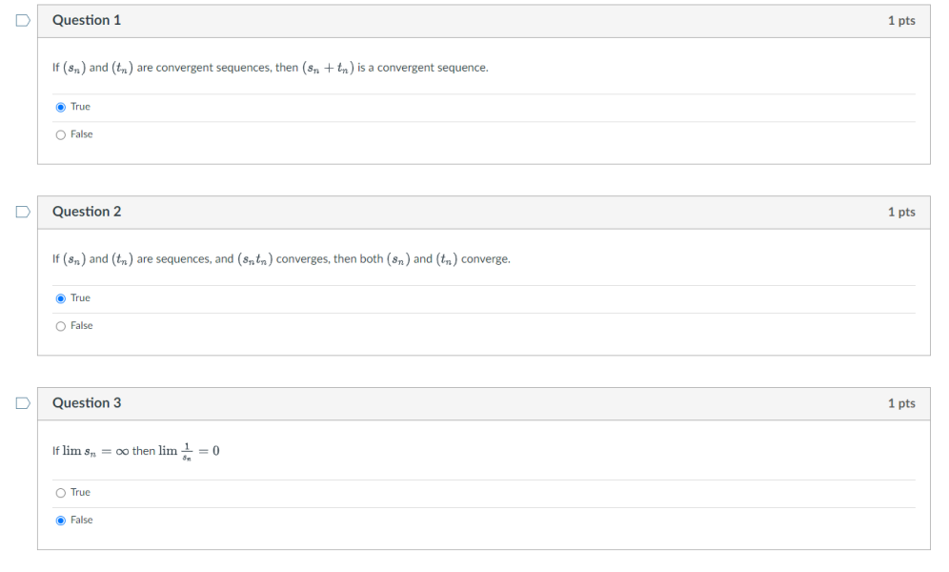Click the 1 pts label on Question 1
Viewport: 949px width, 572px height.
901,20
